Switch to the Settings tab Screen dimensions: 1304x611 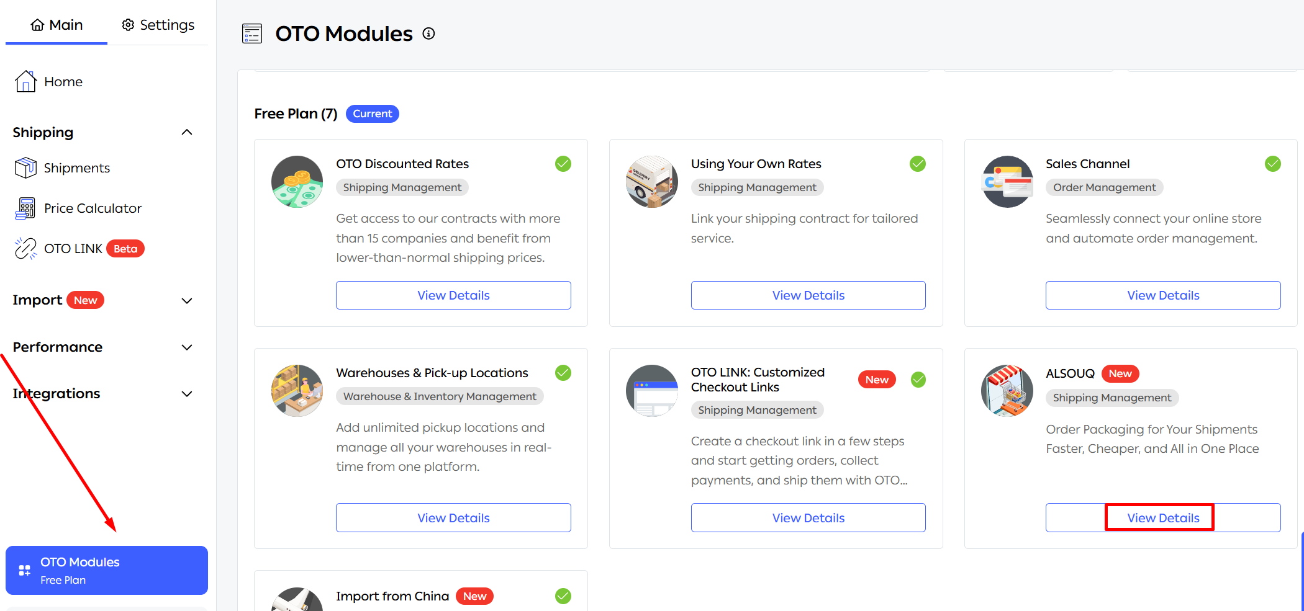(x=158, y=25)
